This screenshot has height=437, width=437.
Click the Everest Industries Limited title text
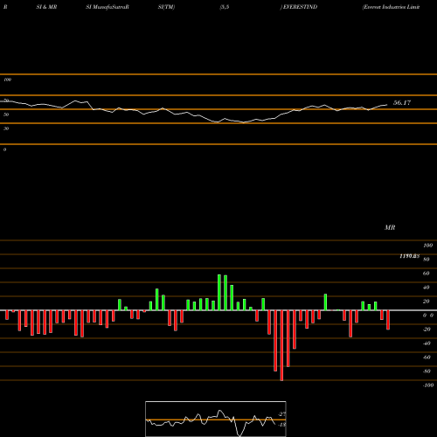coord(391,7)
